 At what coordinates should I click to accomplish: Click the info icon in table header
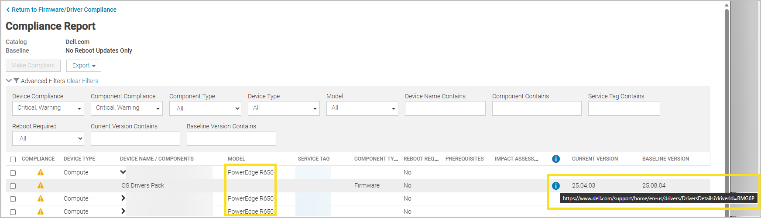(x=555, y=159)
